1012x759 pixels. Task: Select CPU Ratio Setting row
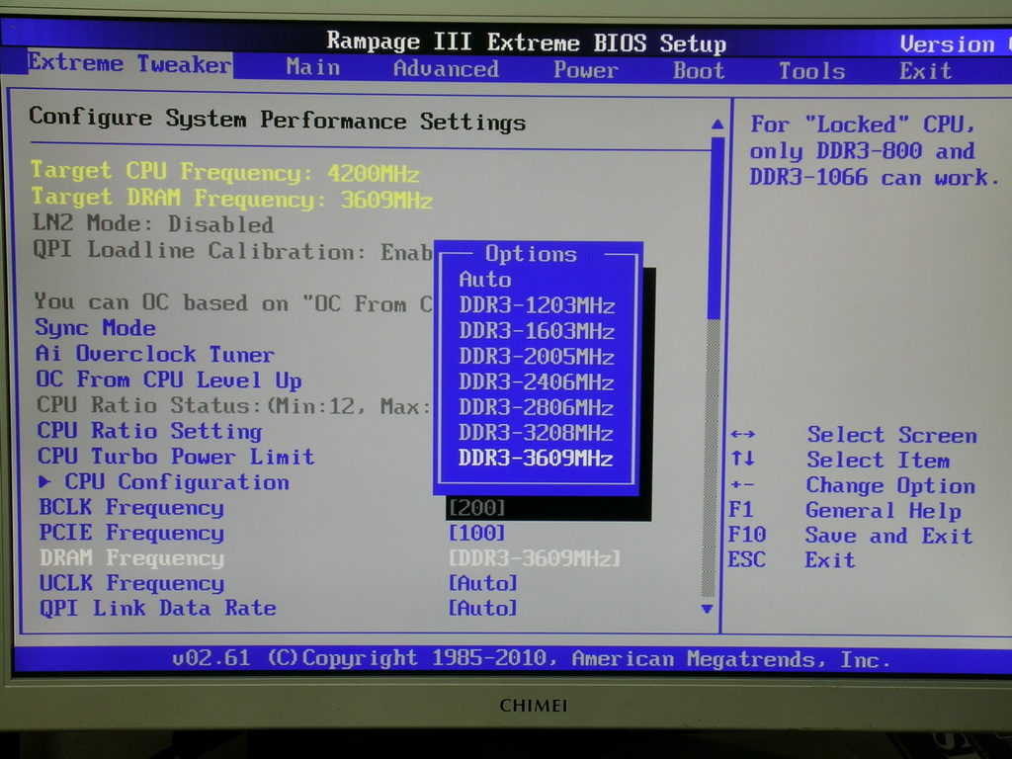(150, 431)
